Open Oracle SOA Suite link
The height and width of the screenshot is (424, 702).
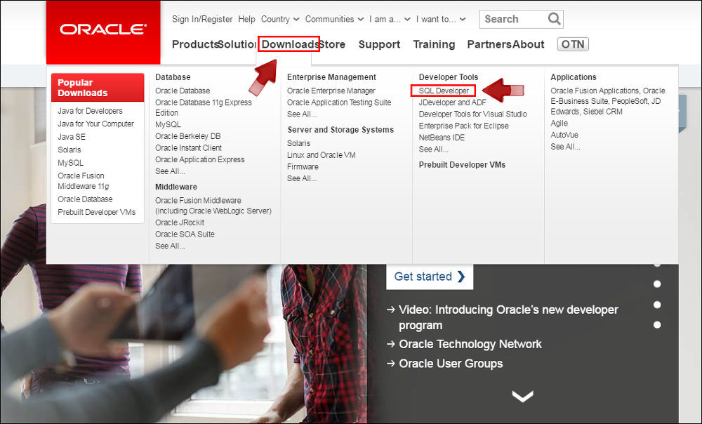point(185,234)
